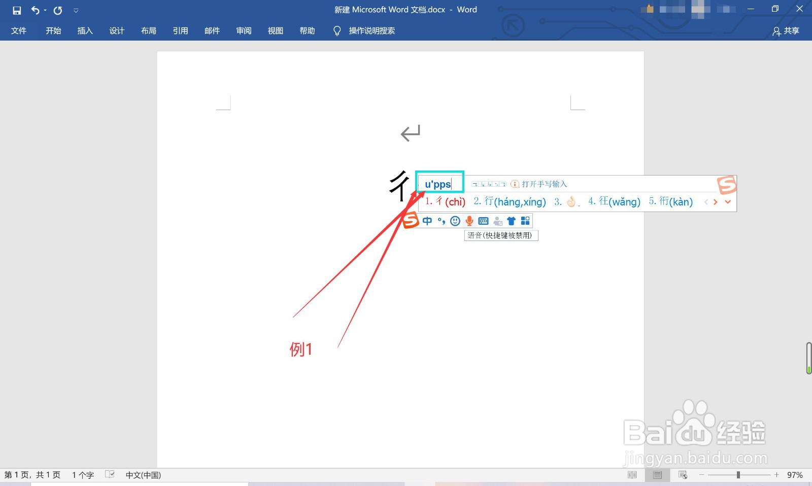Toggle punctuation mode on Sogou toolbar

coord(441,221)
